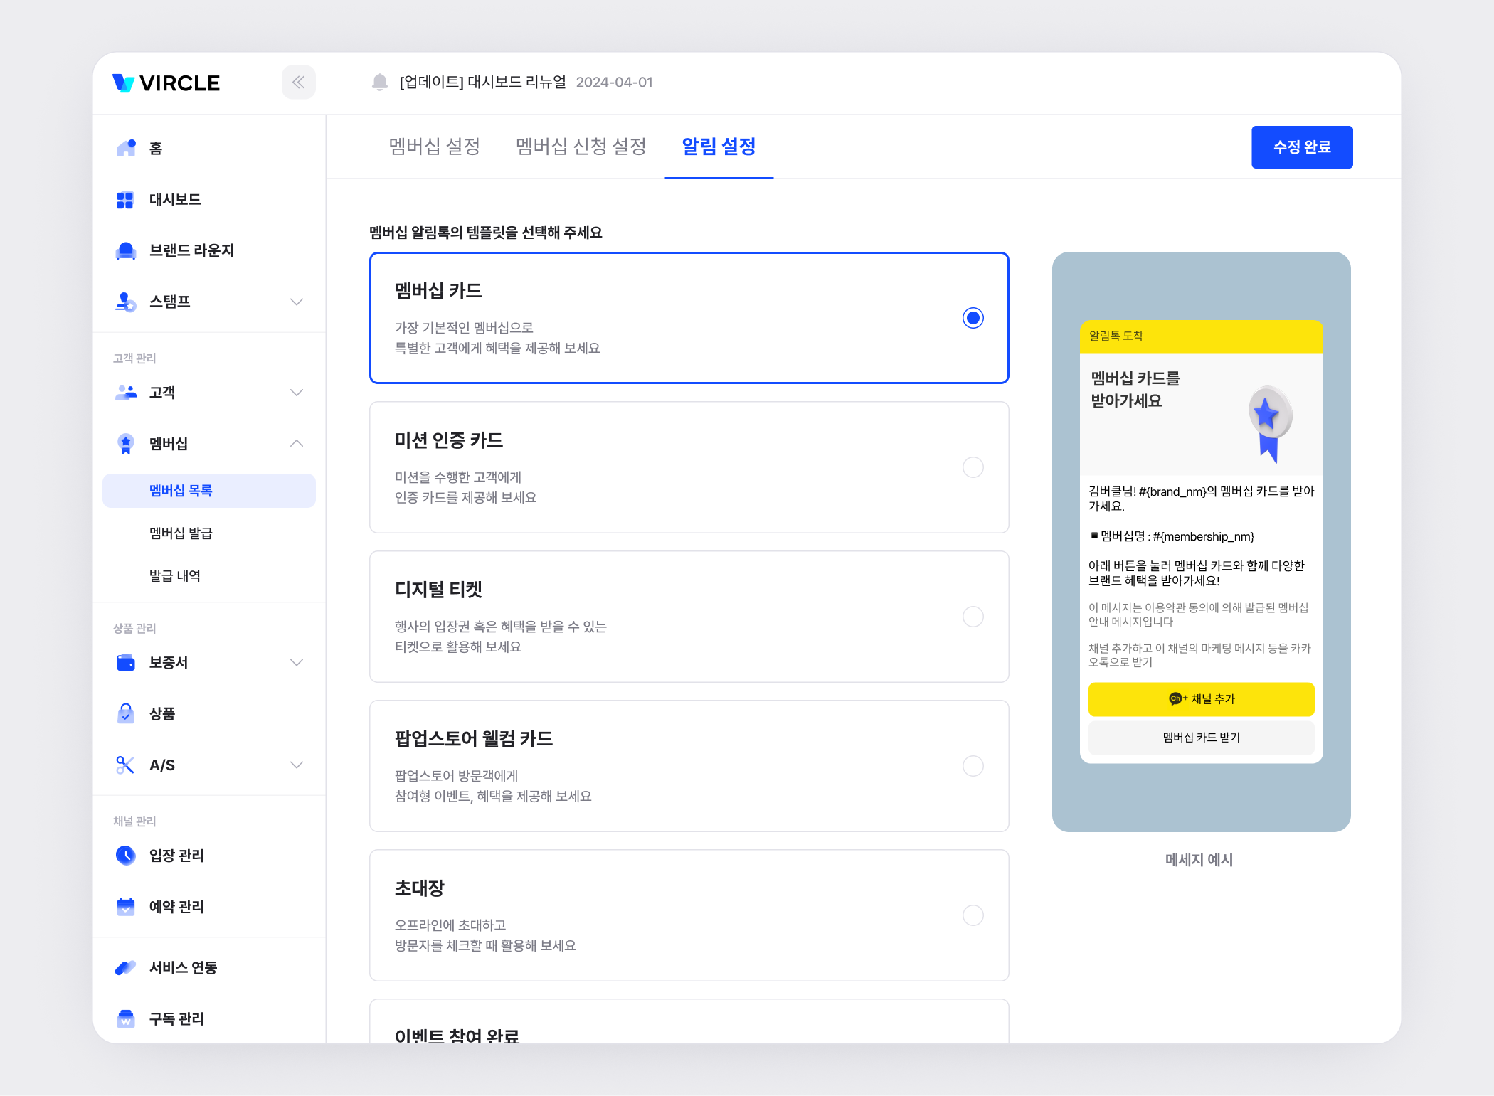Open the 상품 shopping bag icon
This screenshot has width=1494, height=1096.
[x=126, y=713]
